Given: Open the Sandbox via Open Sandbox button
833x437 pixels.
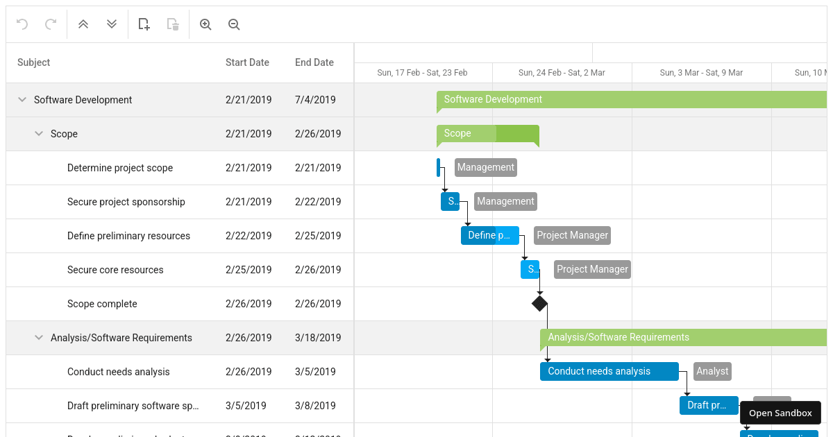Looking at the screenshot, I should coord(780,413).
